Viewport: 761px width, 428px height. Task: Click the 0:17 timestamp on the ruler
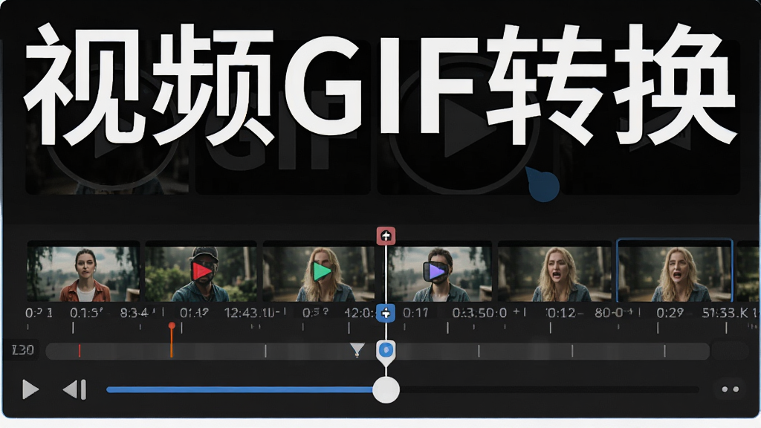[415, 313]
